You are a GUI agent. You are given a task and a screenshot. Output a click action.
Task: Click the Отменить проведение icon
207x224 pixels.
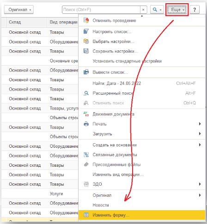86,20
